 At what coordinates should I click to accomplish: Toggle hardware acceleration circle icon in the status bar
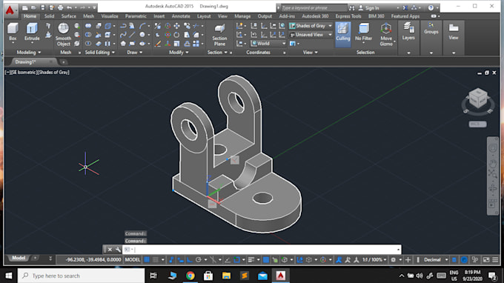[x=464, y=259]
